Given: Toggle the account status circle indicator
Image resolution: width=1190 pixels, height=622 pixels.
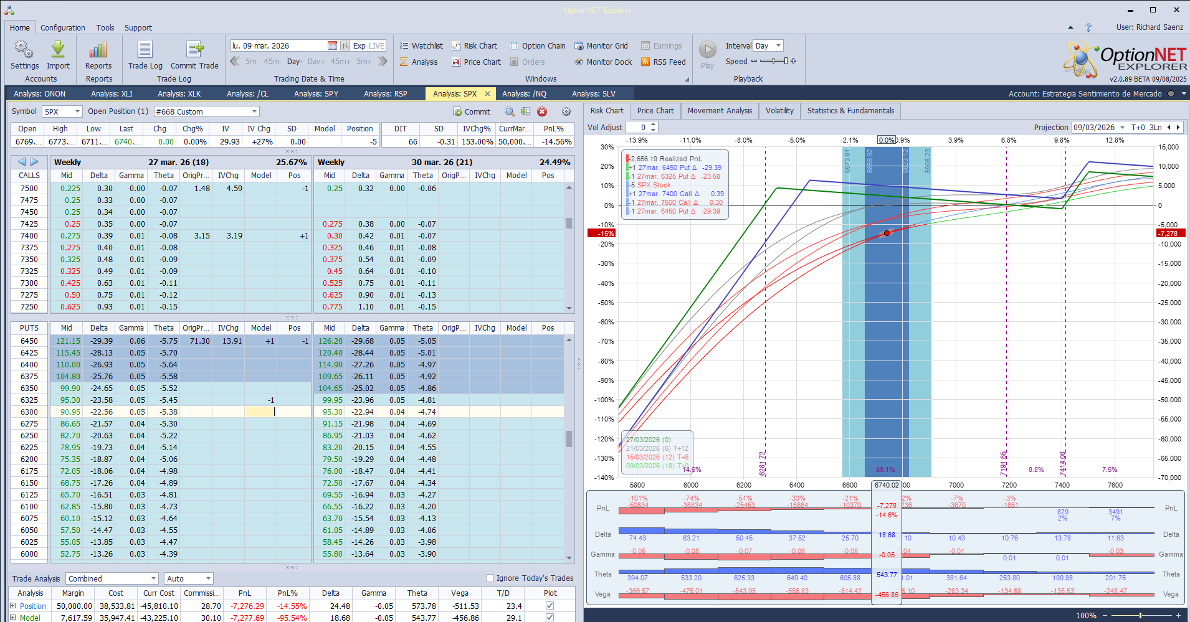Looking at the screenshot, I should click(x=1171, y=94).
